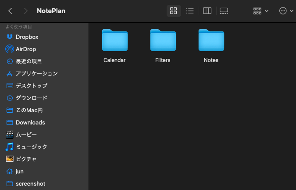
Task: Switch to icon grid view
Action: 174,11
